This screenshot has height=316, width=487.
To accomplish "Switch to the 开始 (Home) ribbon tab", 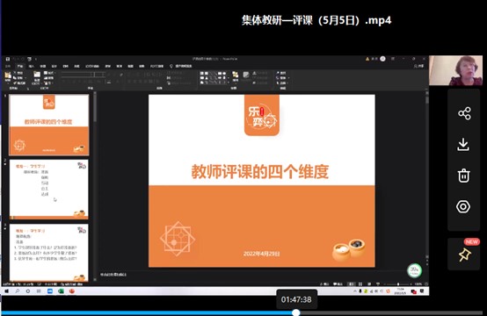I will point(20,66).
